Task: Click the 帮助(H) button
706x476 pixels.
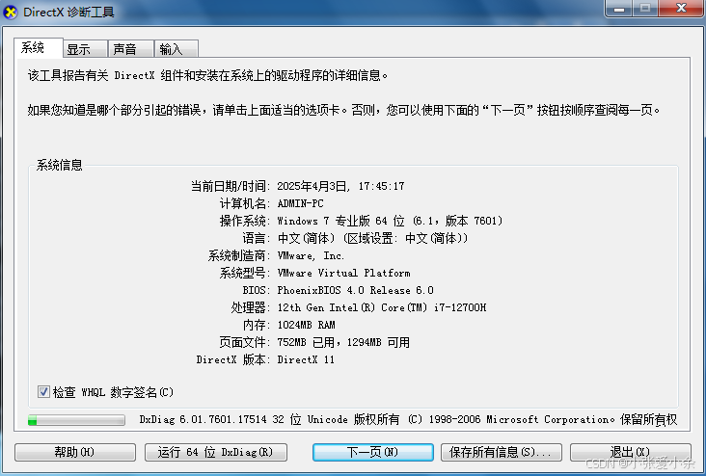Action: [x=75, y=452]
